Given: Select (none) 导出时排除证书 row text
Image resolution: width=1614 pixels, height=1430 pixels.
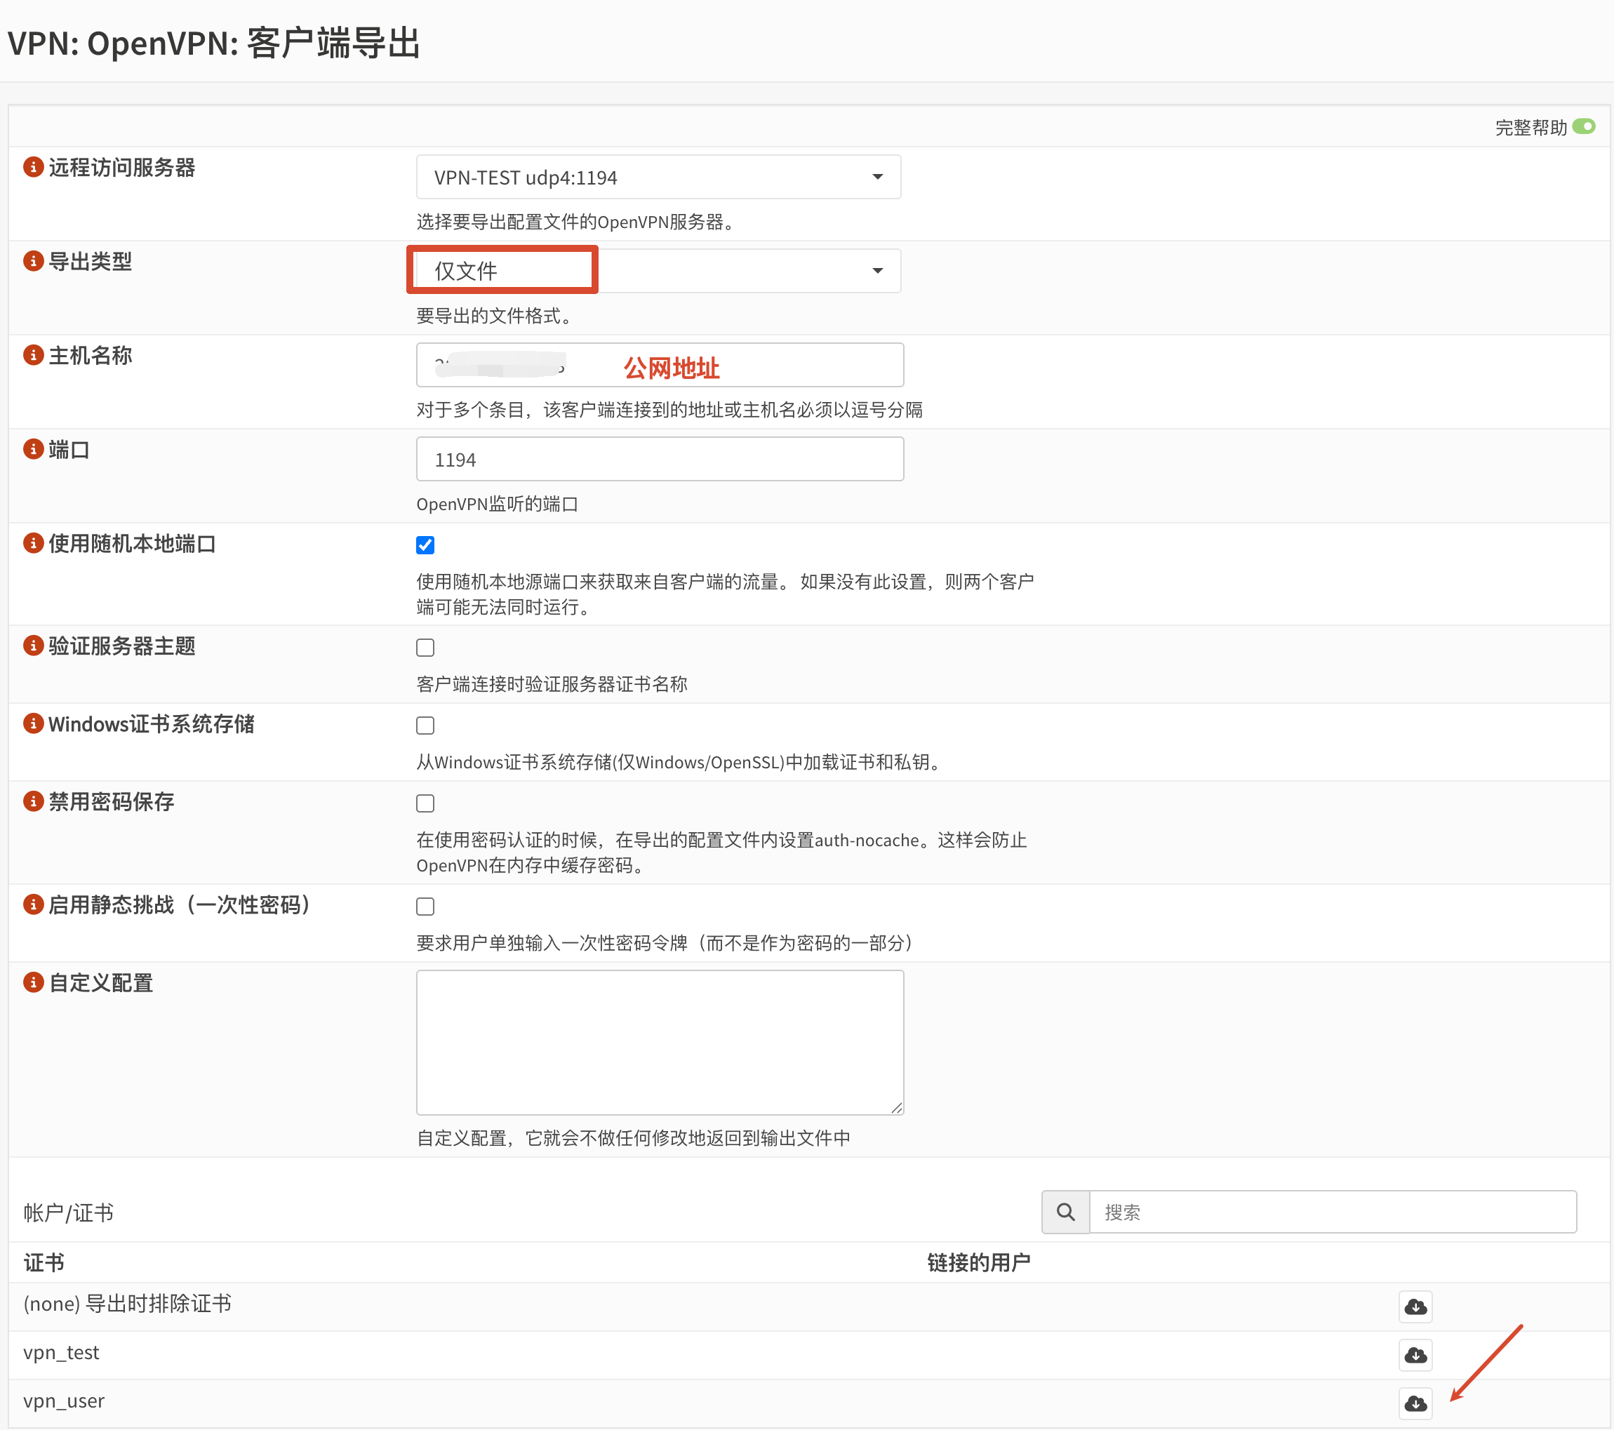Looking at the screenshot, I should coord(127,1304).
